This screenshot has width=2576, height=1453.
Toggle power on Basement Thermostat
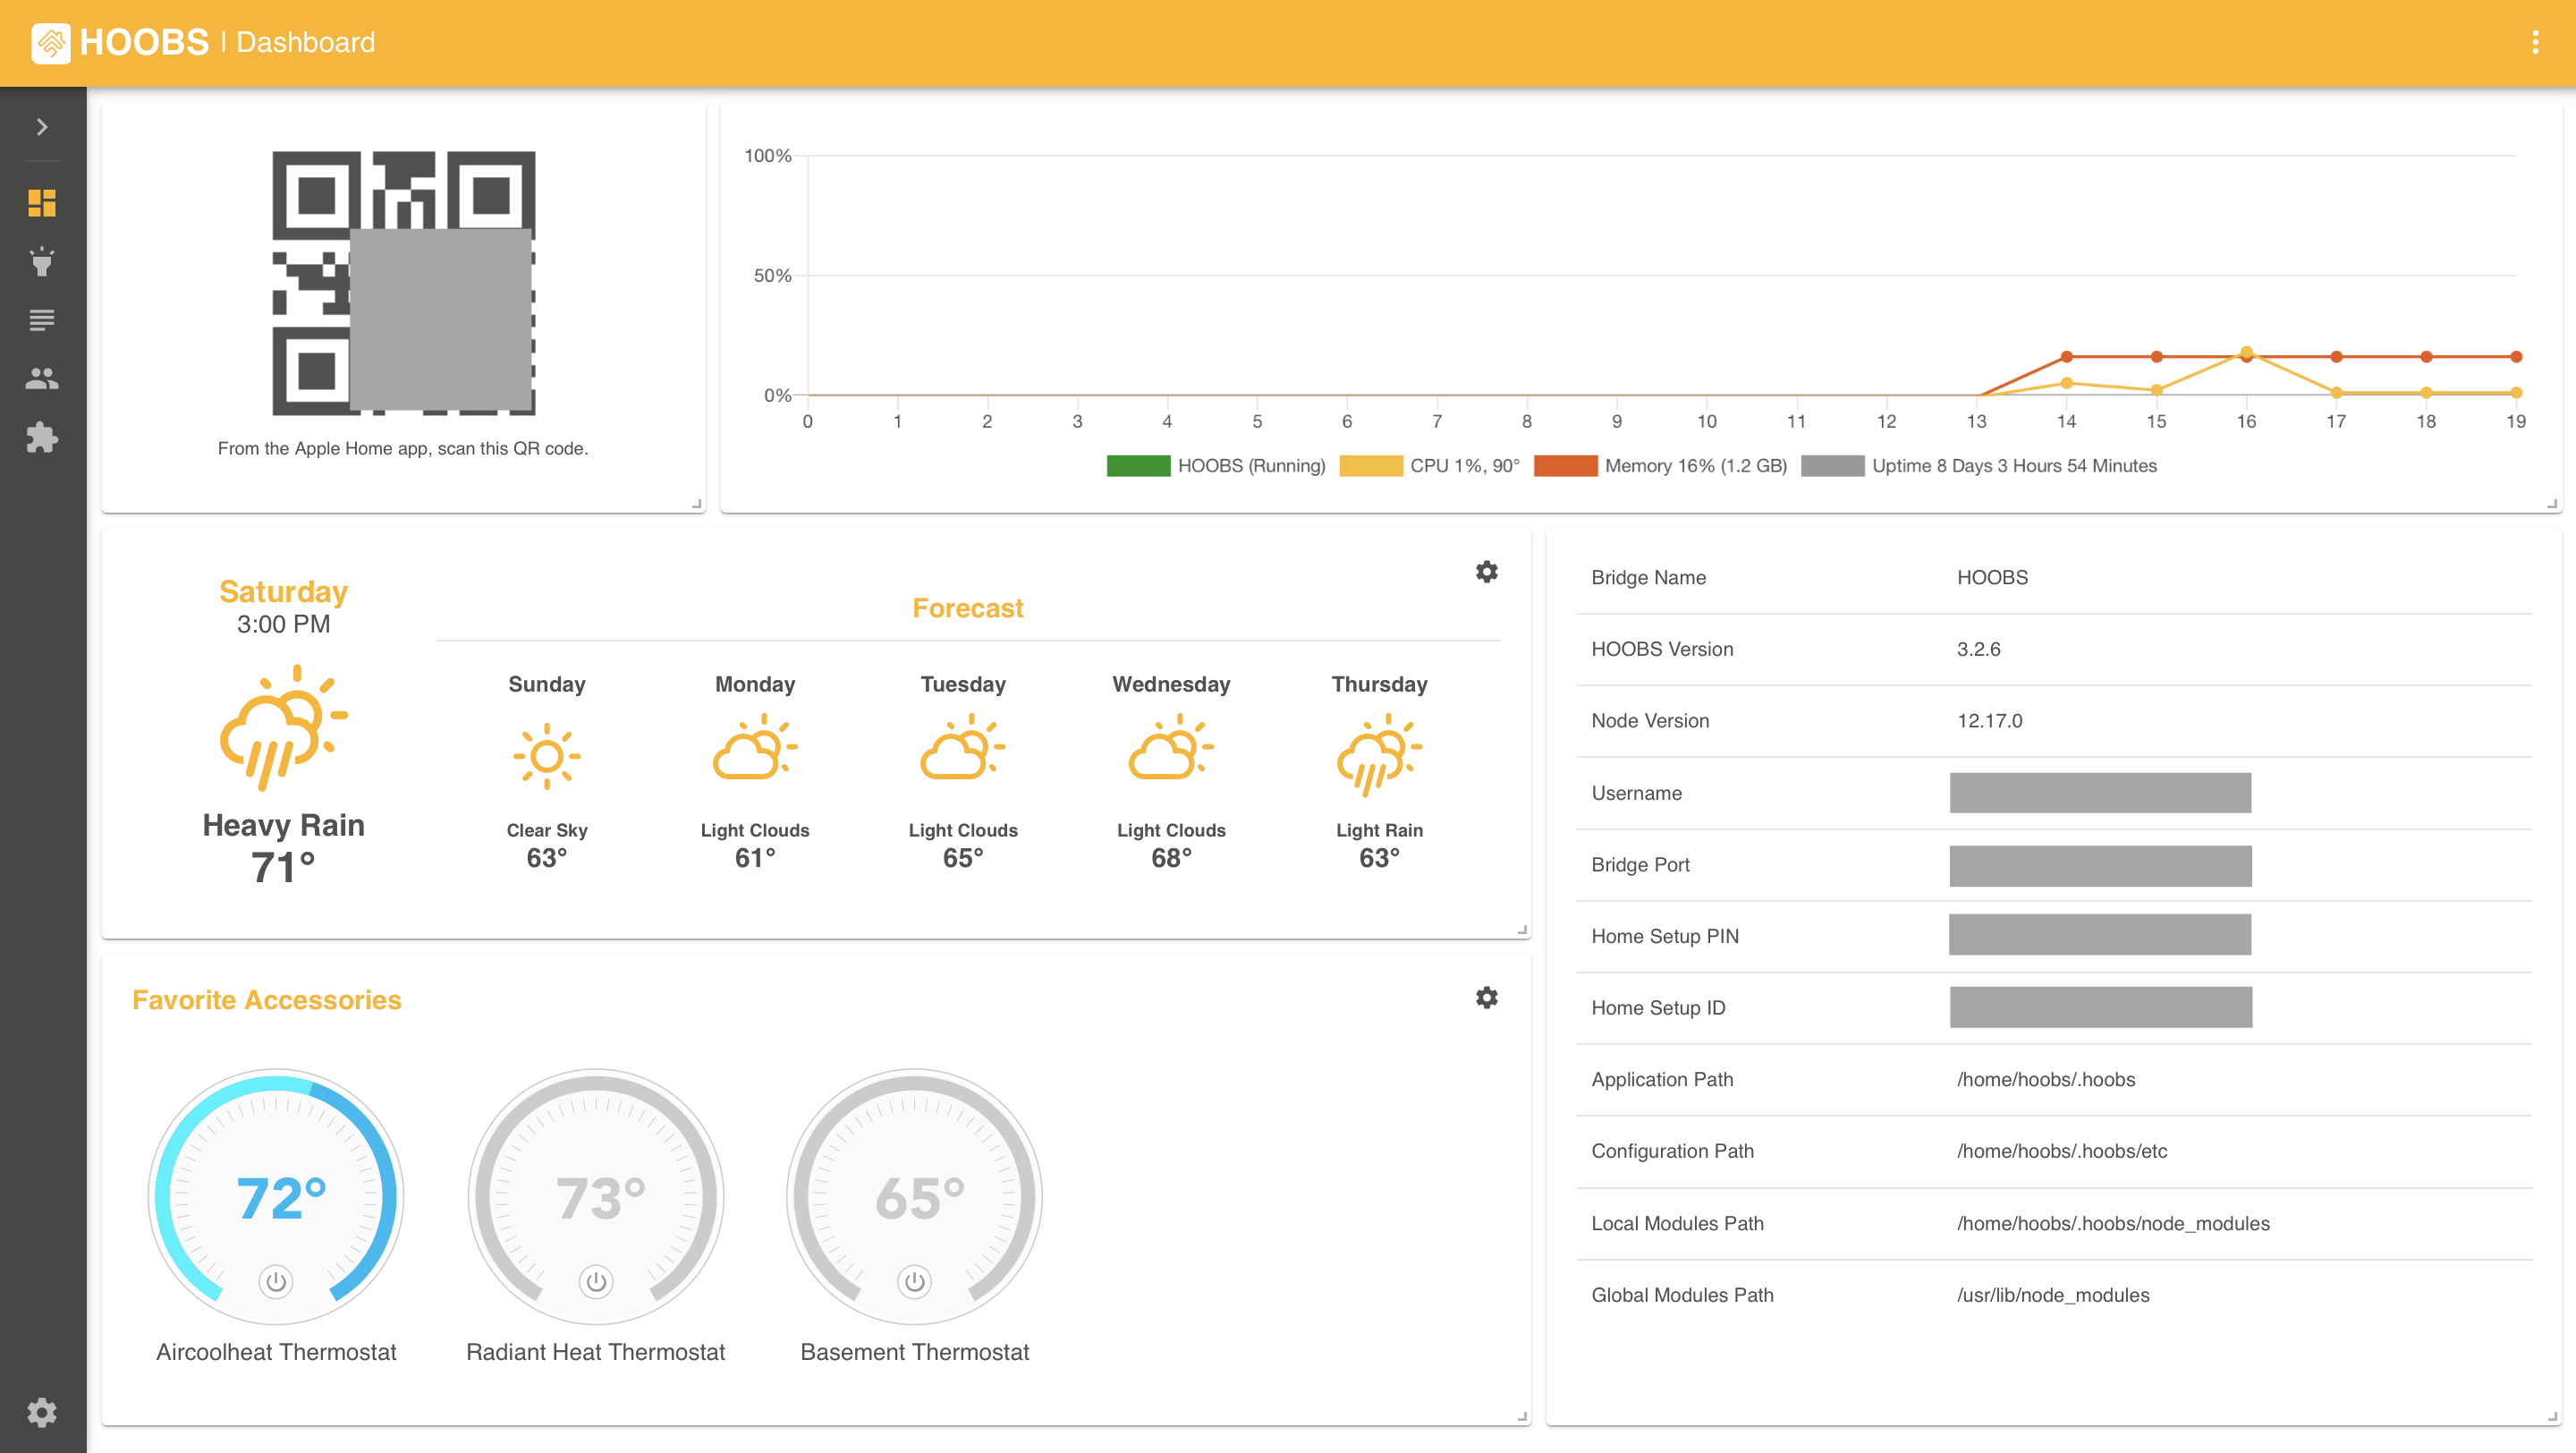pos(914,1281)
